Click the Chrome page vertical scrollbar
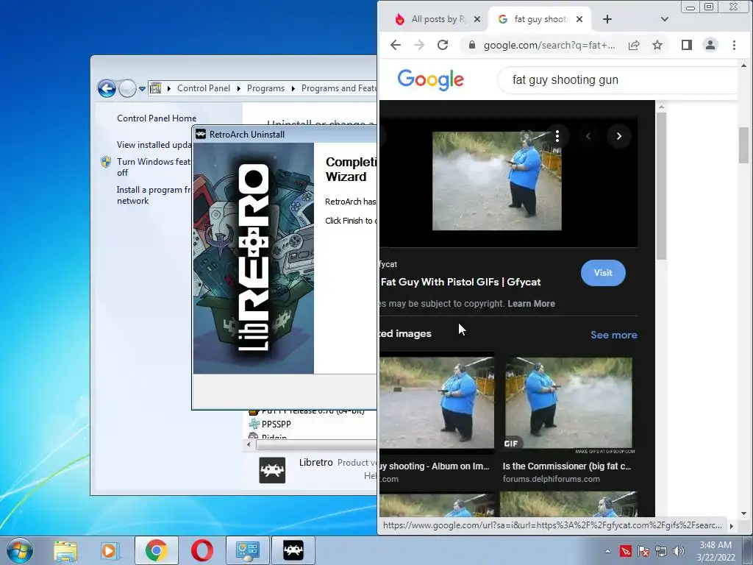 click(744, 145)
